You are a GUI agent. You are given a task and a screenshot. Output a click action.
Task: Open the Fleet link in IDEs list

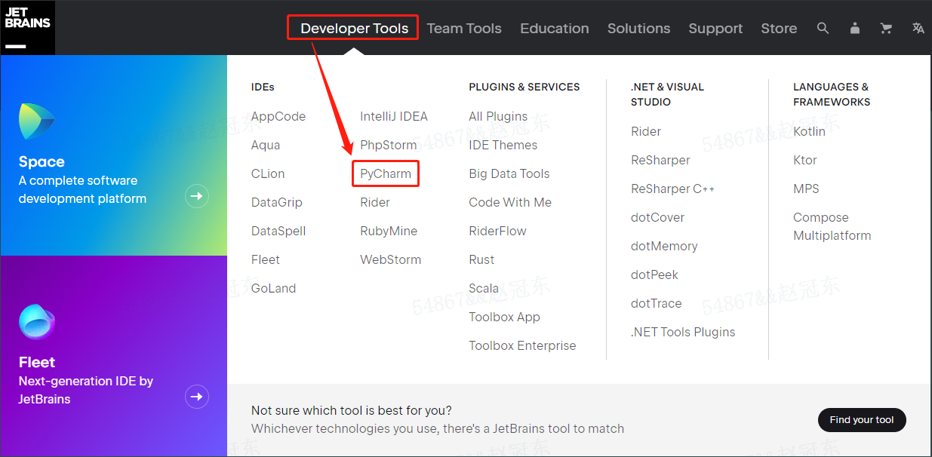(266, 259)
